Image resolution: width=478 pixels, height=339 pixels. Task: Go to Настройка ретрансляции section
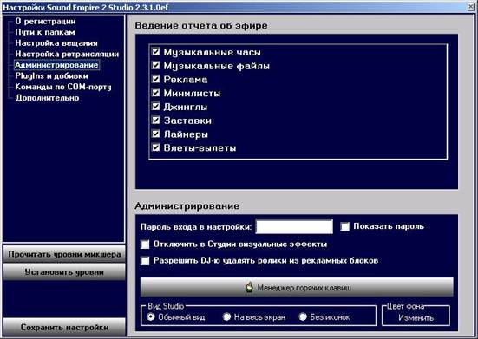[x=67, y=55]
